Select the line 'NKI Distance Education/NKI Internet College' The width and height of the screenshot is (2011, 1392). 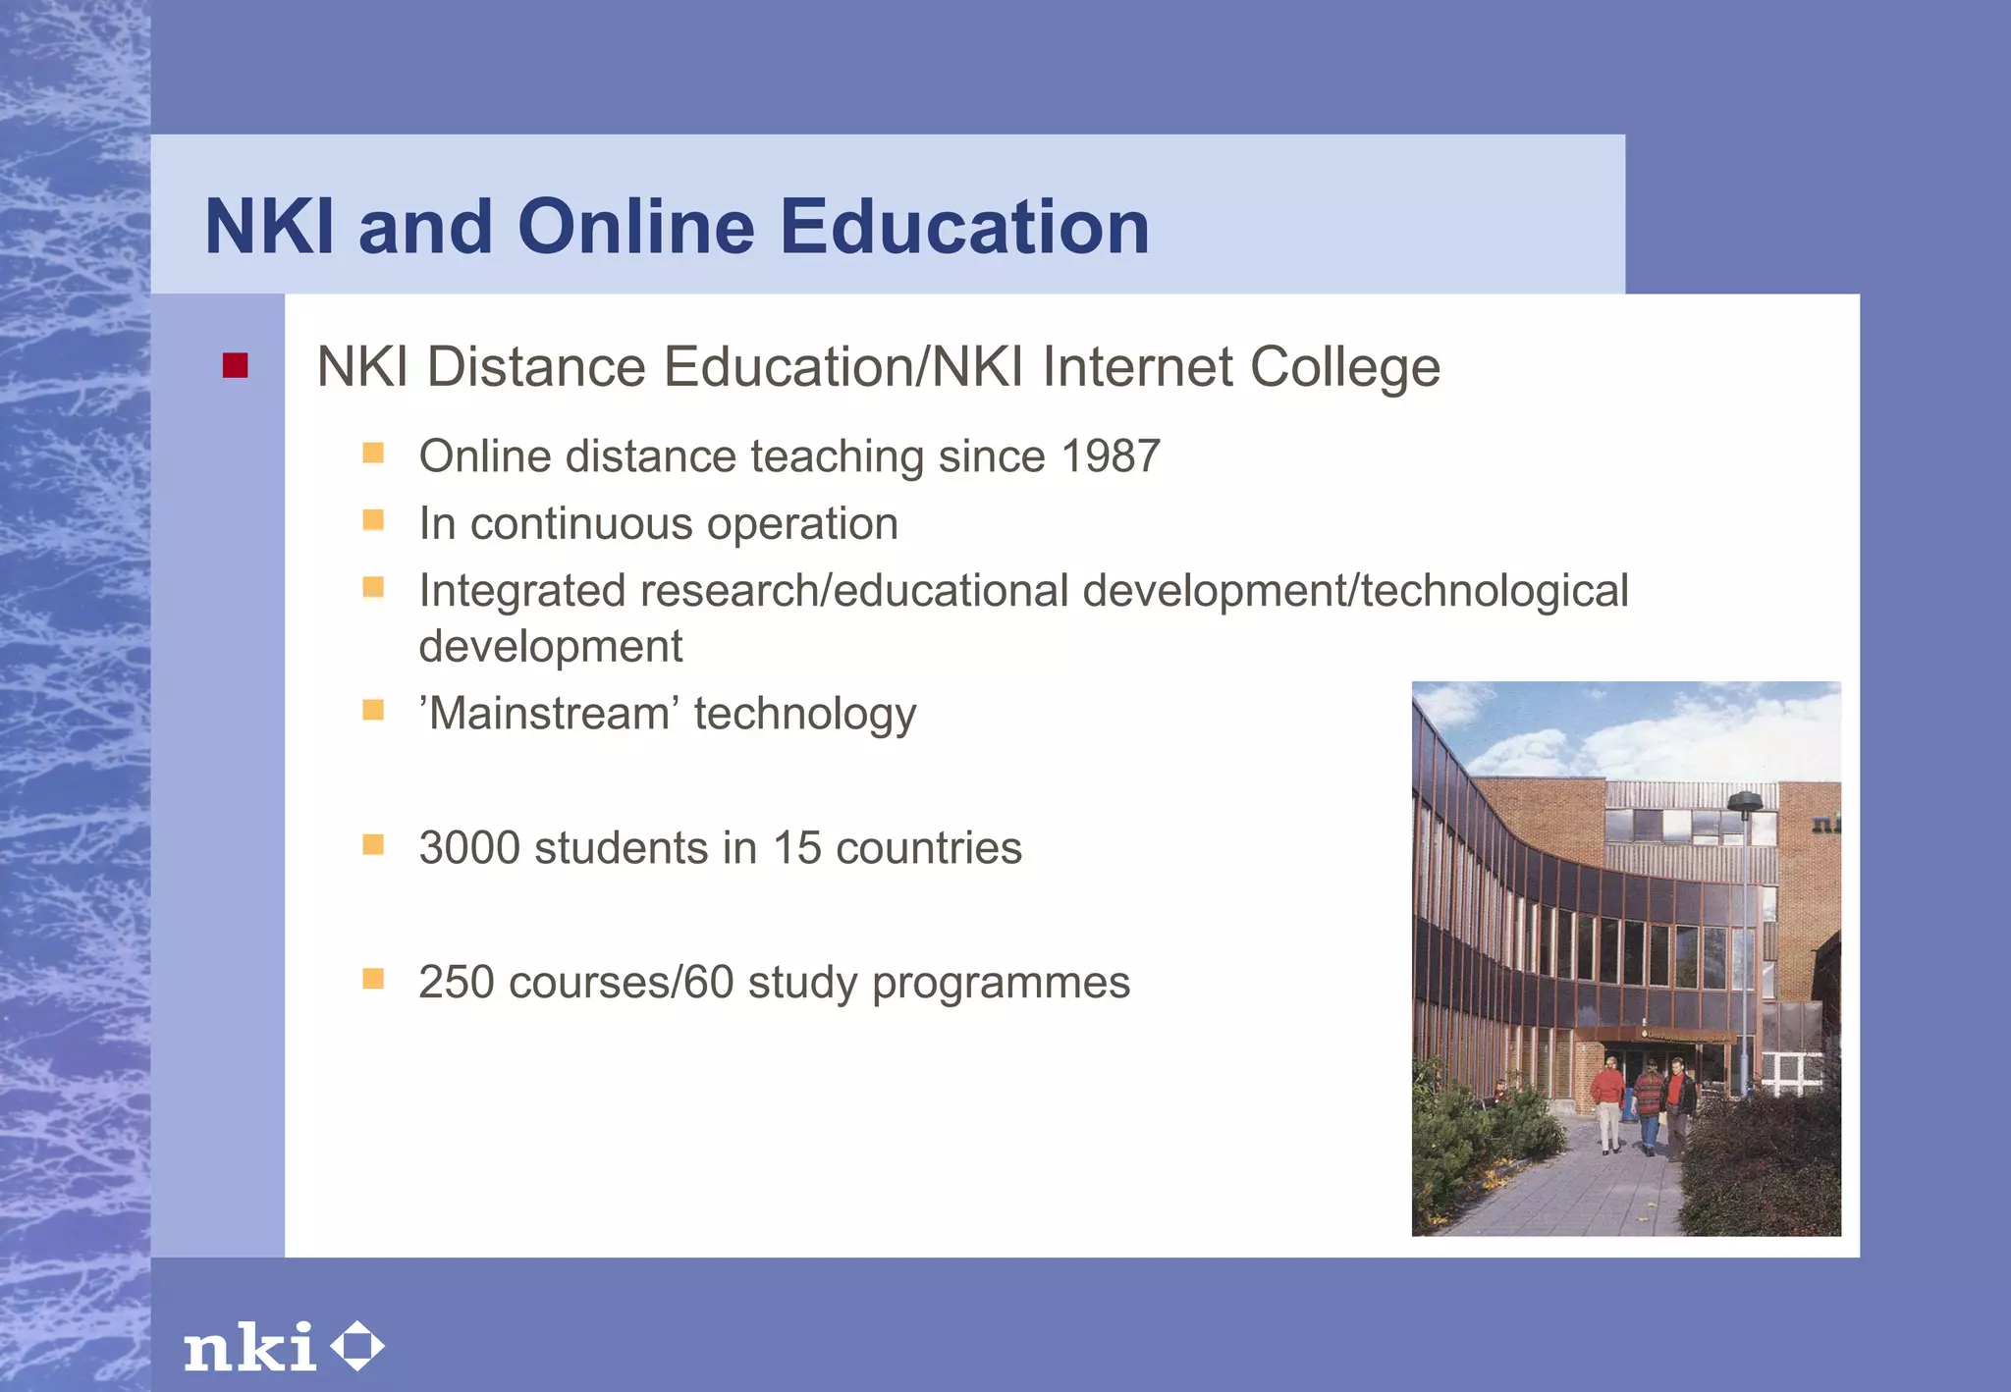[x=878, y=368]
